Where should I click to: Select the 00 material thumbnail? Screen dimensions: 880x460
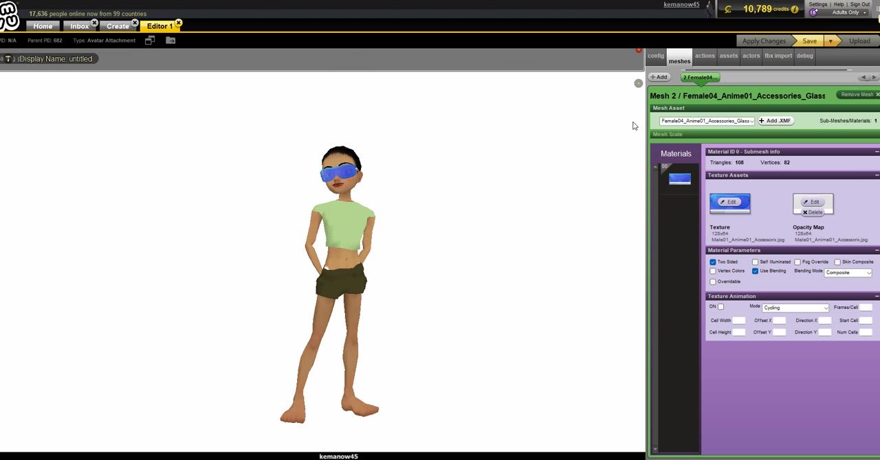click(680, 179)
